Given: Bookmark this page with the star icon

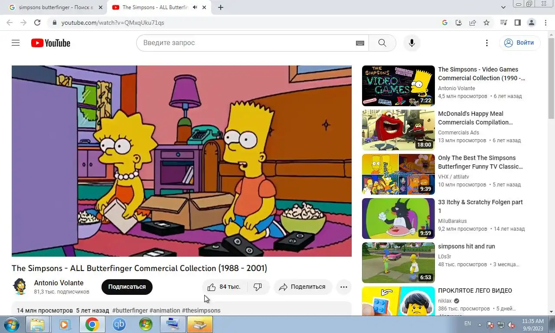Looking at the screenshot, I should pos(486,23).
